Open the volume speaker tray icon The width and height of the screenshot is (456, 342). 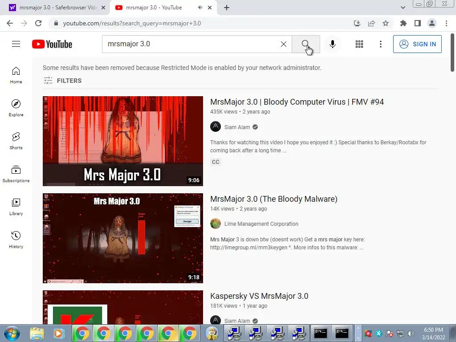pos(411,334)
